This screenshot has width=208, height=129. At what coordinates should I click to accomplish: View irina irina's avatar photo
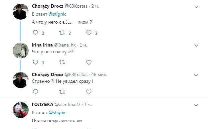coord(21,51)
